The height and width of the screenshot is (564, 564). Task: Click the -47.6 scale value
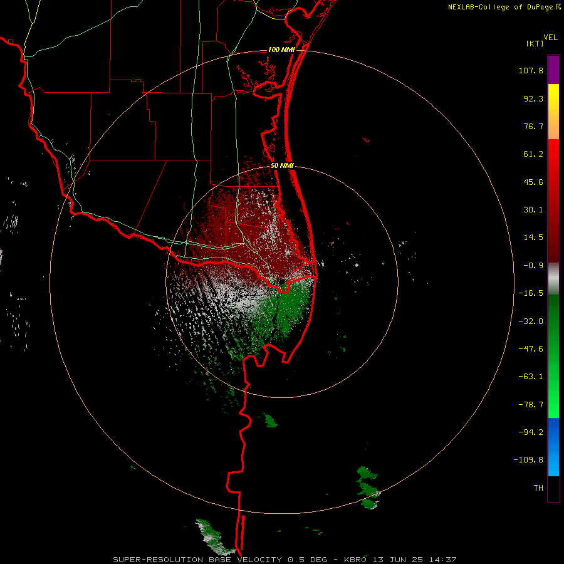531,349
